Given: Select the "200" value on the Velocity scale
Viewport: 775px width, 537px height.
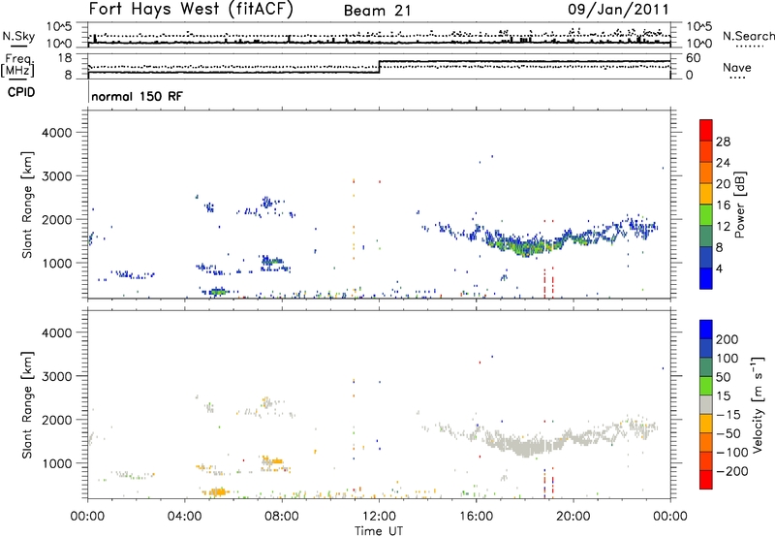Looking at the screenshot, I should pos(728,339).
